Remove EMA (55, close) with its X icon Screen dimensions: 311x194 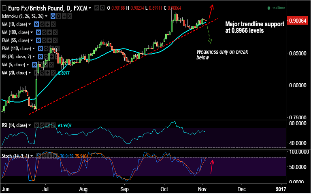click(55, 40)
